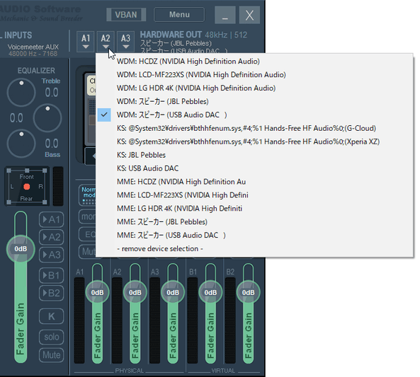Click the Voicemeeter AUX input label

[33, 47]
